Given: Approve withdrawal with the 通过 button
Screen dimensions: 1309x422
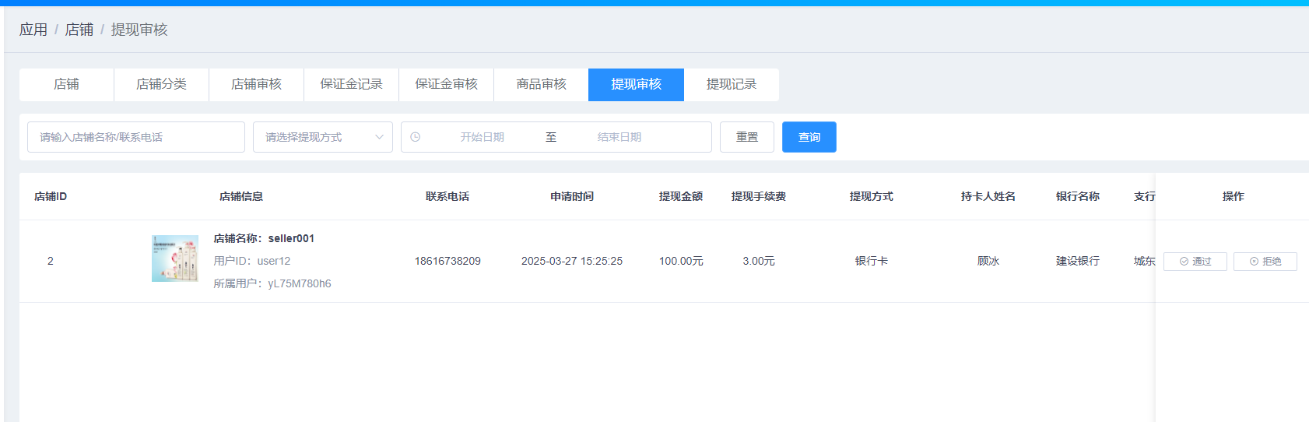Looking at the screenshot, I should coord(1195,262).
